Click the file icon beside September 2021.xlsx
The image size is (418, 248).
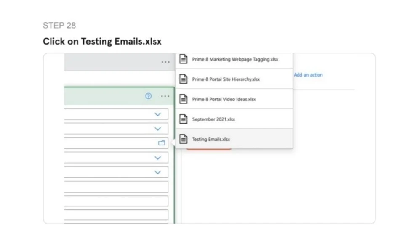tap(183, 119)
